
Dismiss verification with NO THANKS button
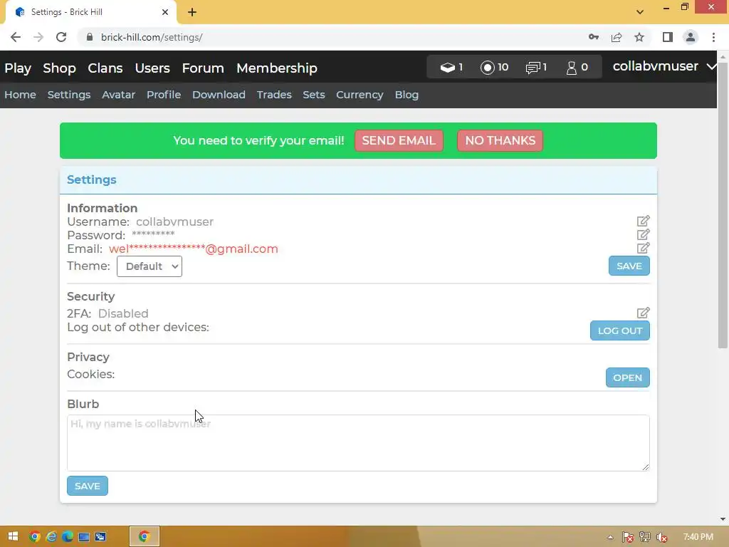(x=500, y=140)
